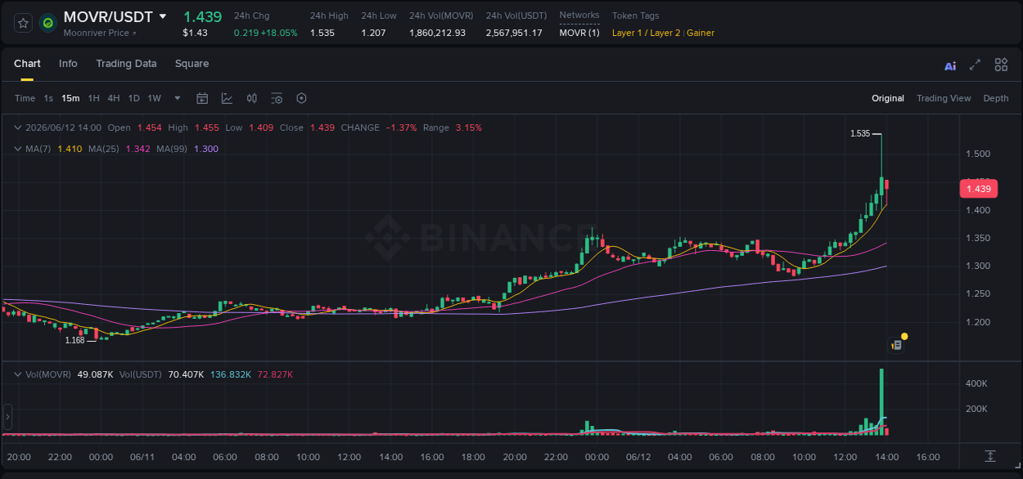The height and width of the screenshot is (479, 1023).
Task: Open the chart layout grid icon
Action: (1001, 65)
